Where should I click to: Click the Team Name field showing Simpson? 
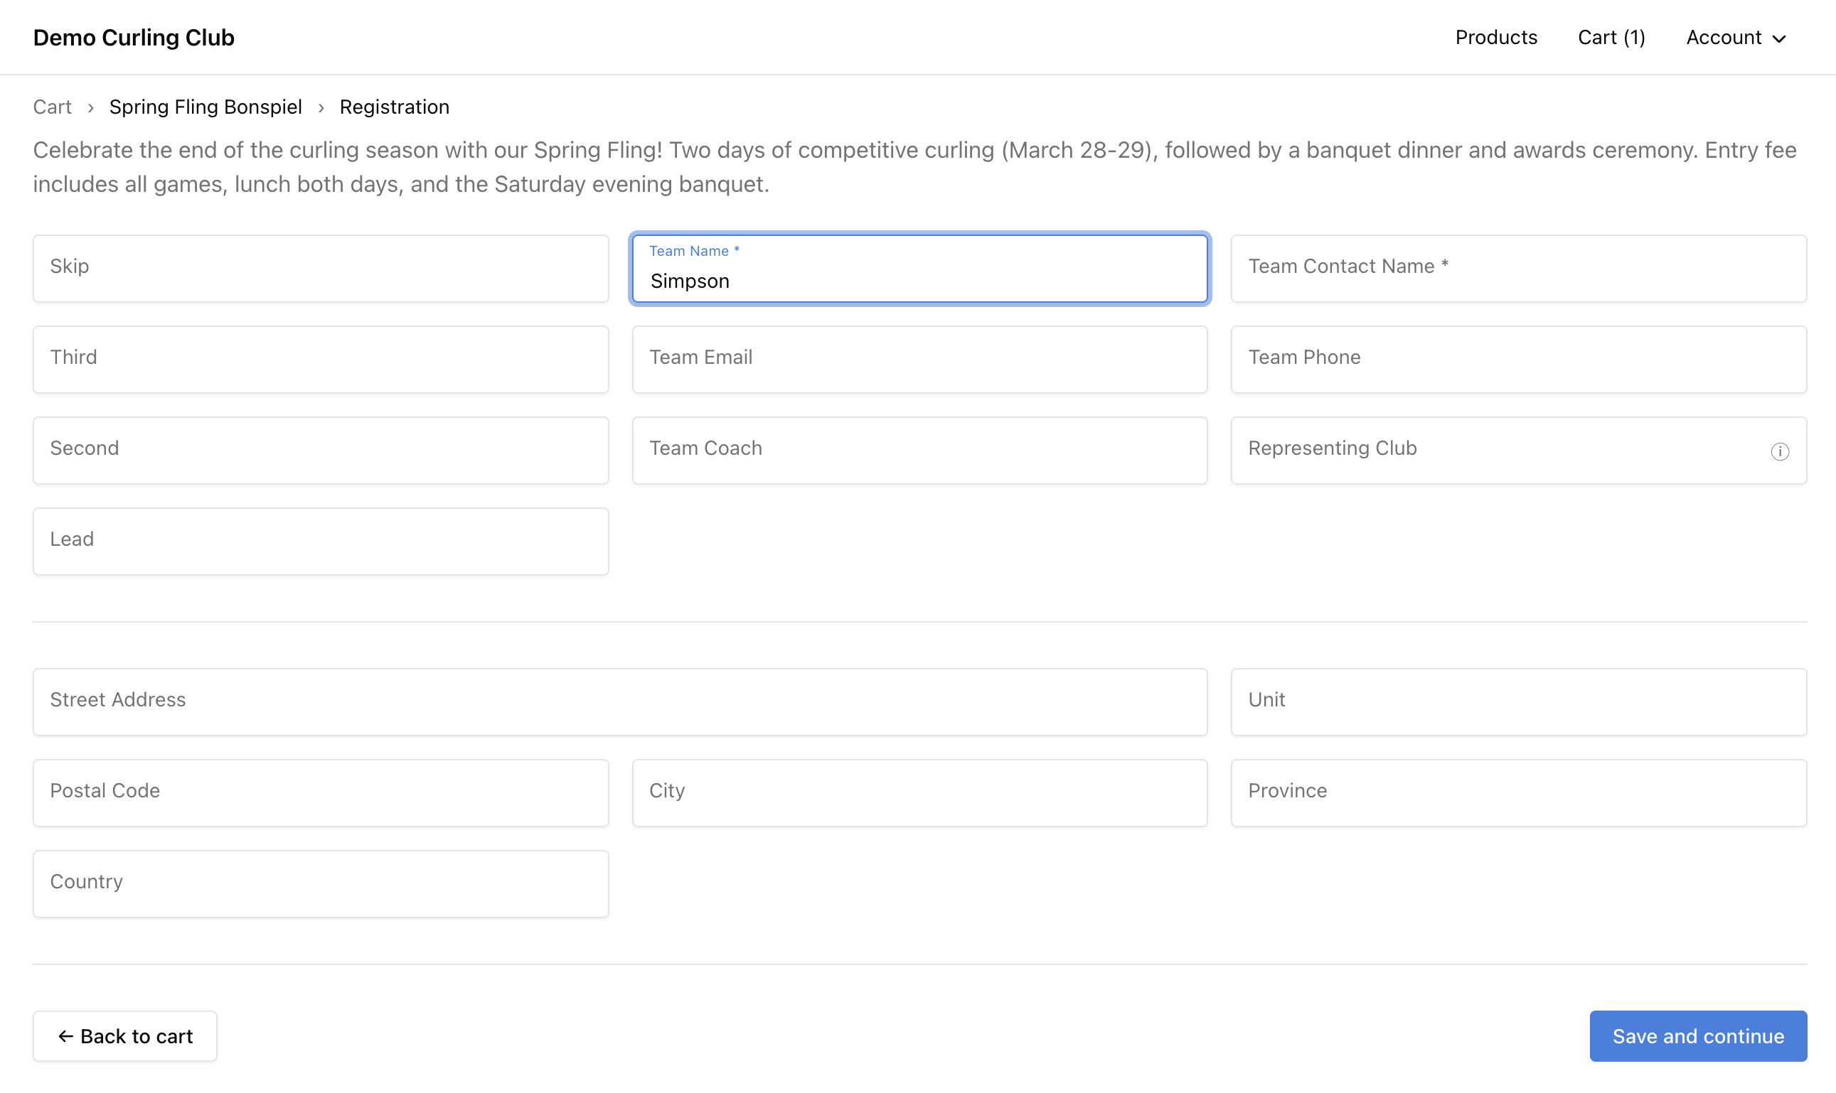pos(919,281)
